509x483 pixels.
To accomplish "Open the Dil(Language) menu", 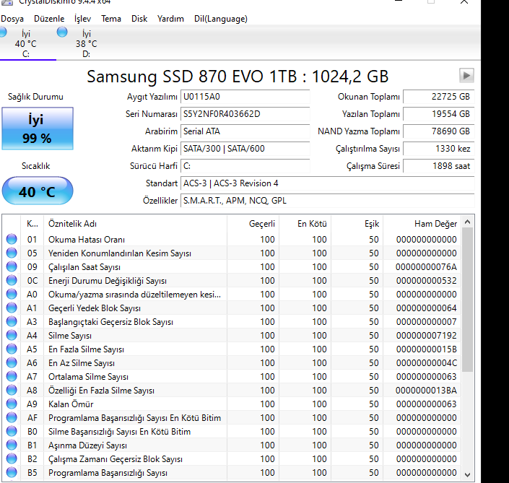I will 221,19.
